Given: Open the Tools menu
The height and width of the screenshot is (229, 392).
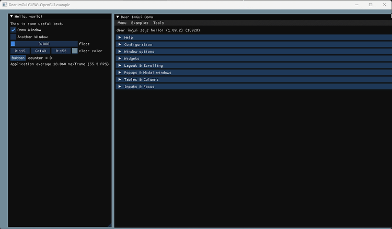Looking at the screenshot, I should point(158,23).
